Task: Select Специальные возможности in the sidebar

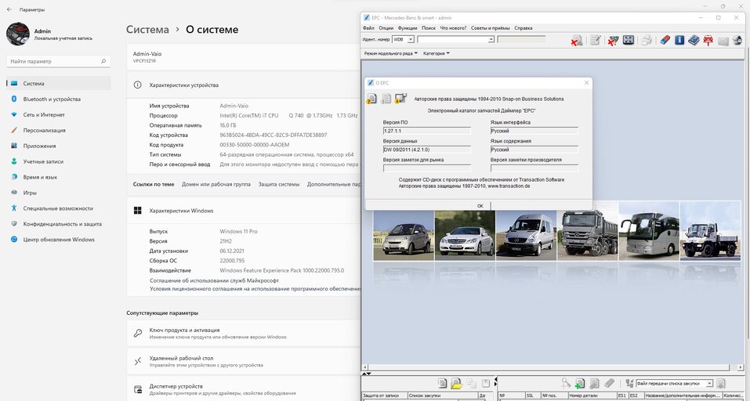Action: coord(58,208)
